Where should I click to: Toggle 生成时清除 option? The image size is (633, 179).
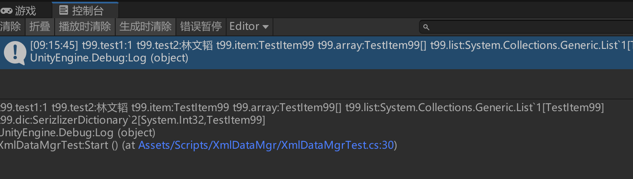146,27
